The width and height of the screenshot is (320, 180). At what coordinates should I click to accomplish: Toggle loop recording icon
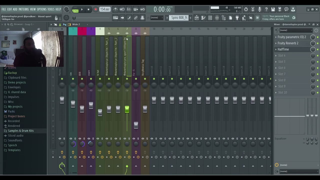click(x=142, y=9)
